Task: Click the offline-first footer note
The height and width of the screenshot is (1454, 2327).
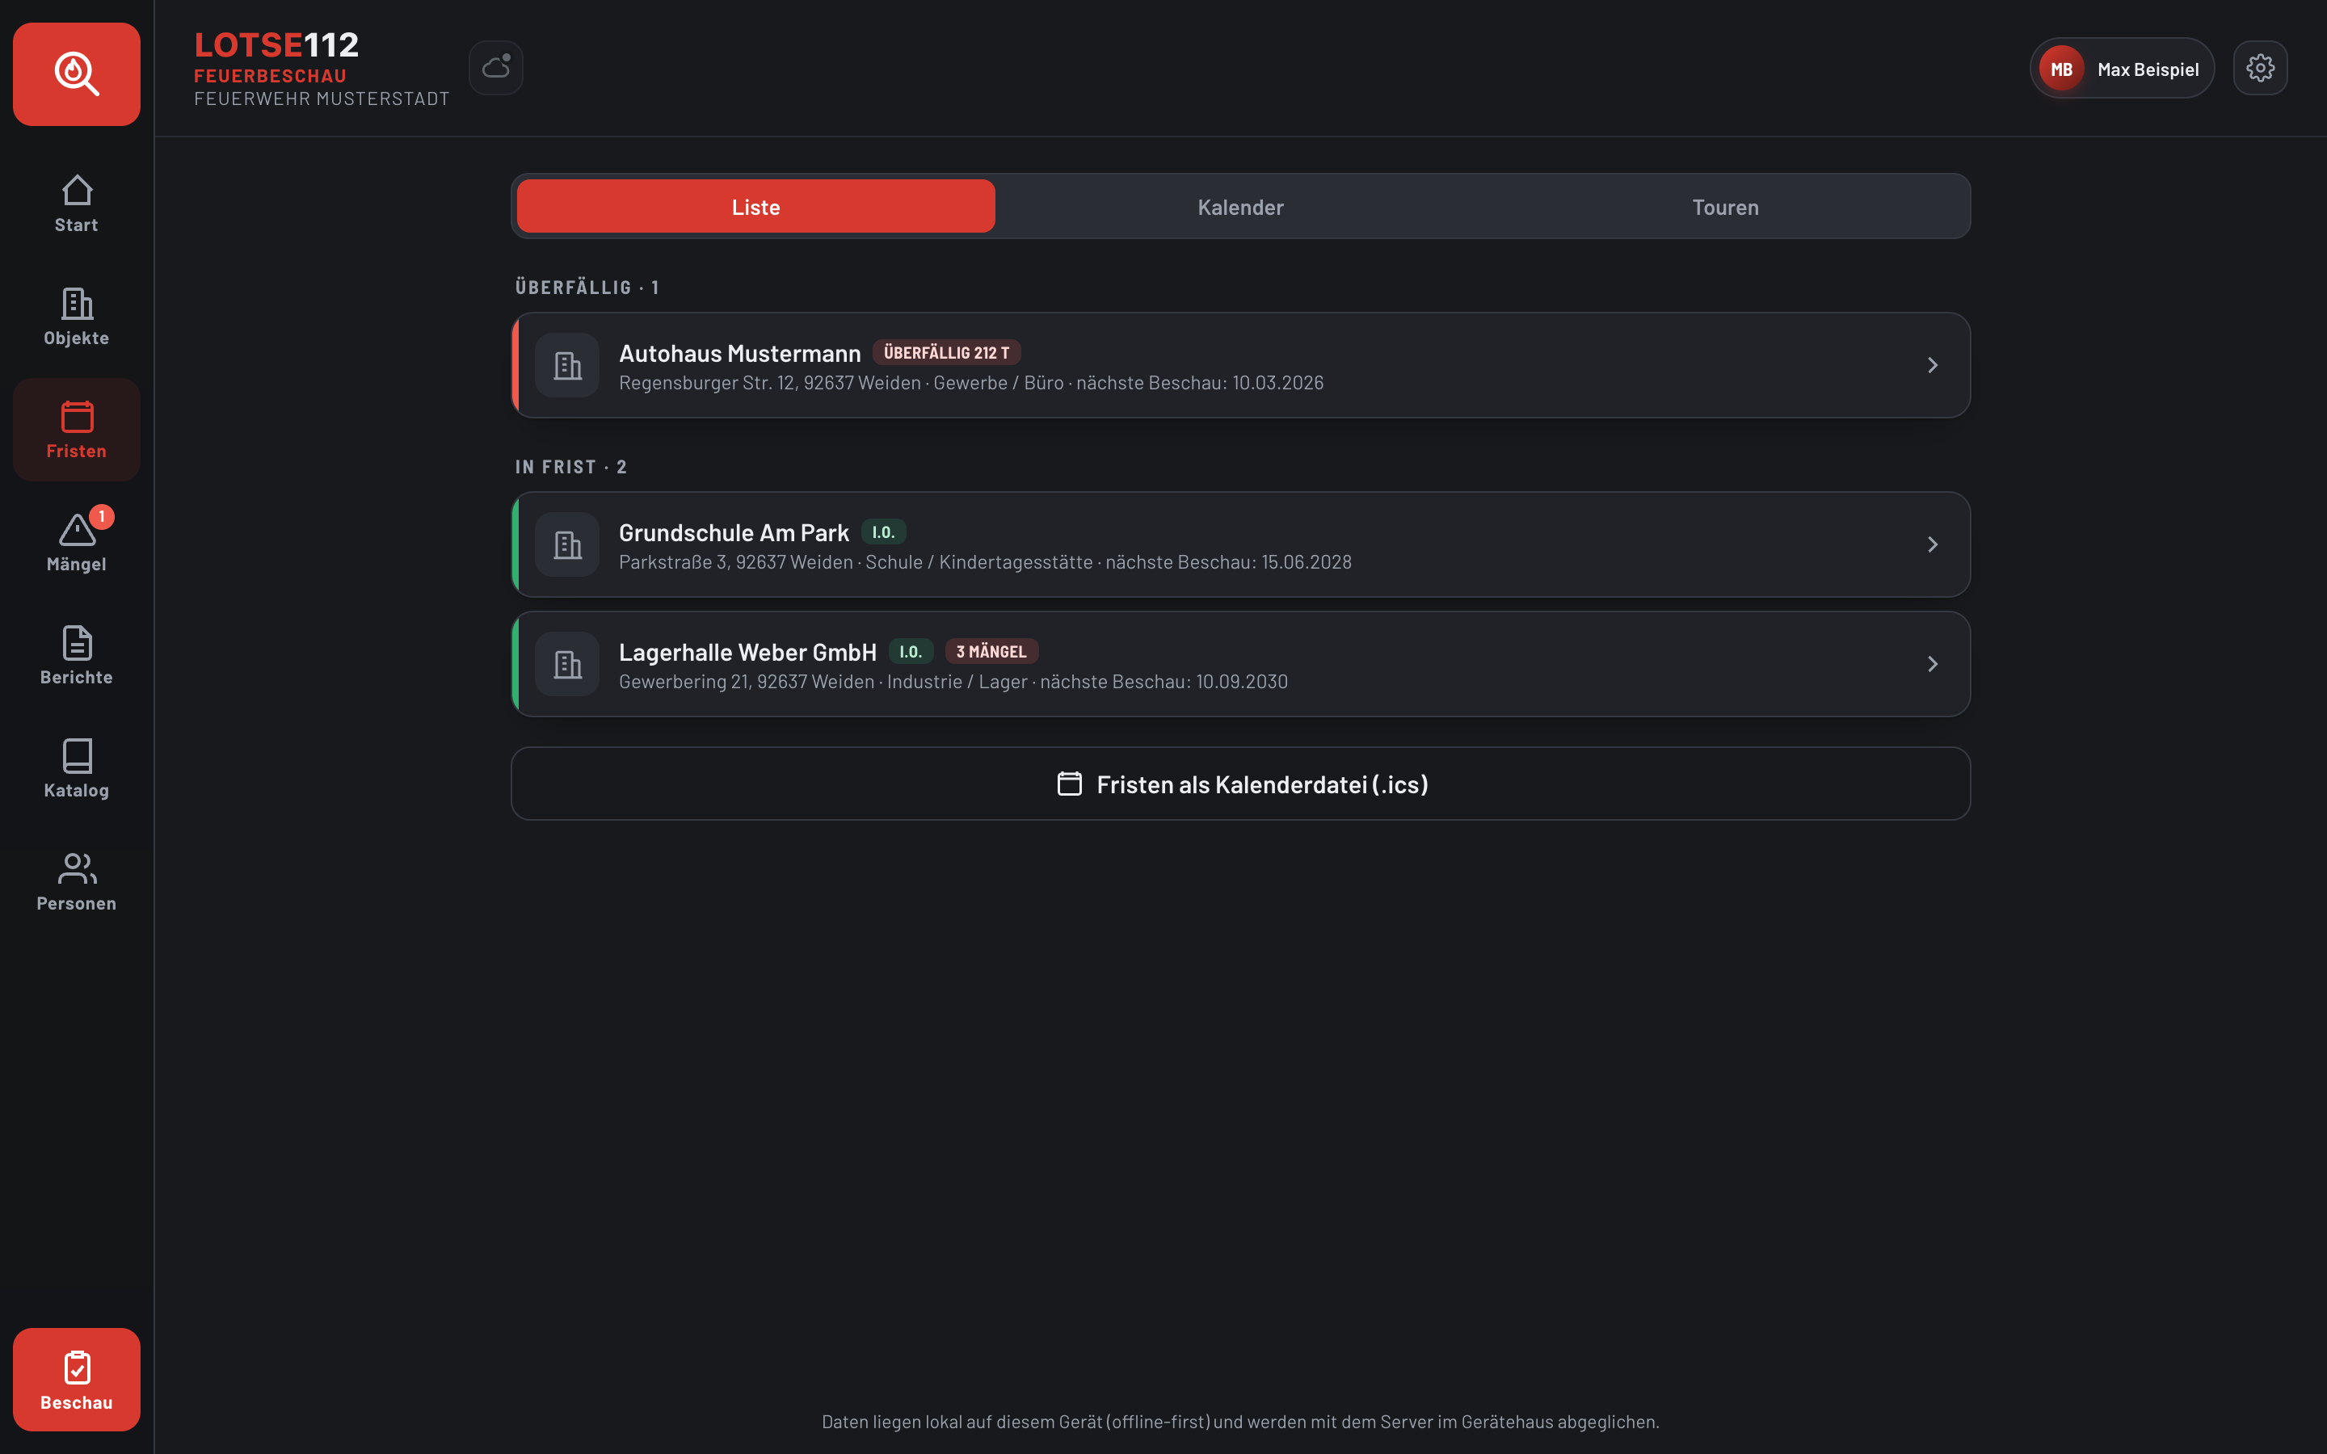Action: pos(1240,1422)
